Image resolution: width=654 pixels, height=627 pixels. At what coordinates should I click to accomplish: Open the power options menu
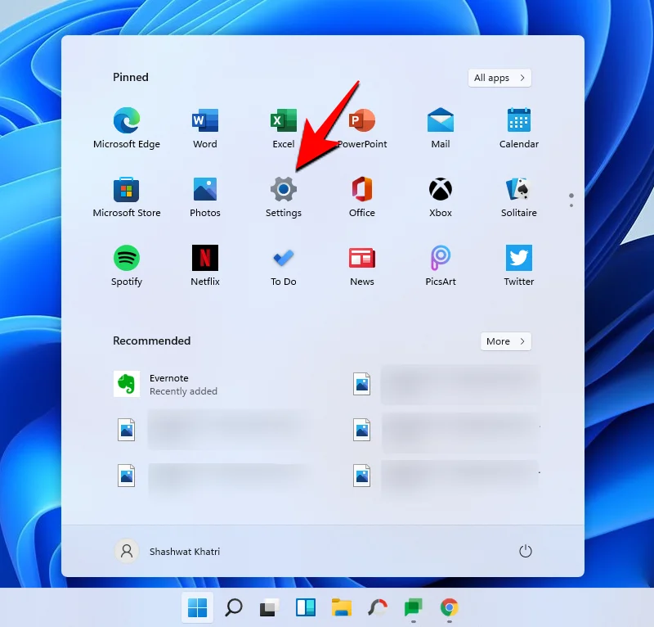pos(526,552)
